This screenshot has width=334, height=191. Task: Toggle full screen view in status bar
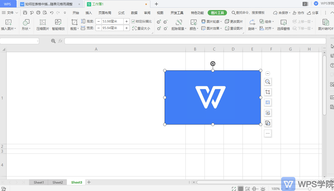[234, 189]
